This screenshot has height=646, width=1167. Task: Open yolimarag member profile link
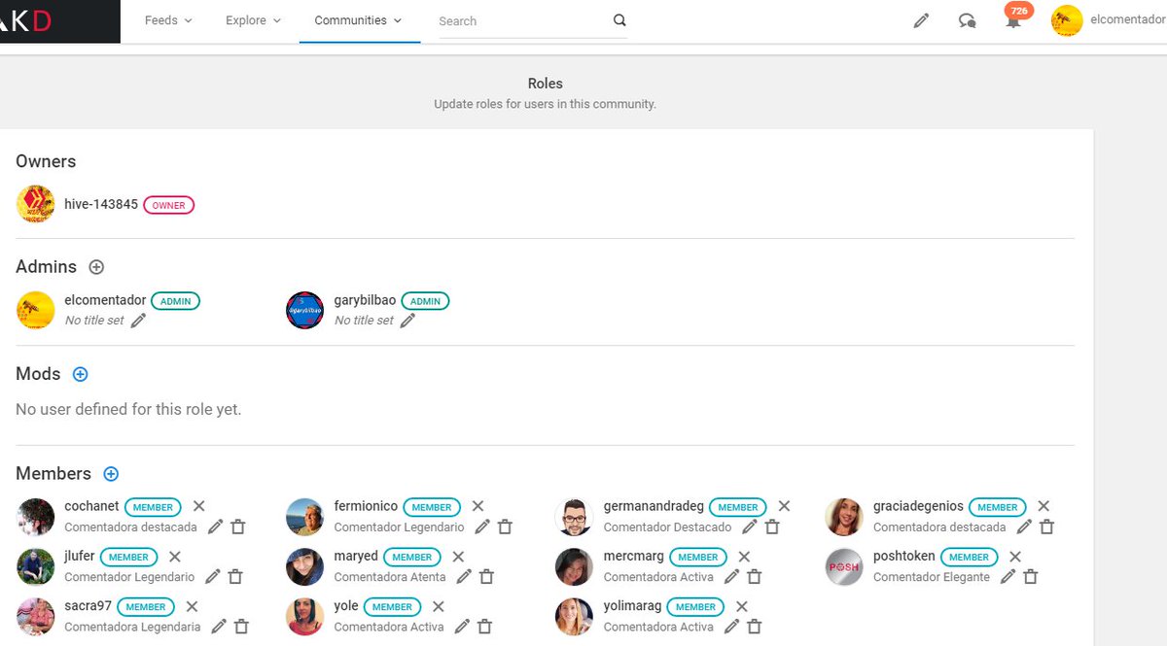(x=632, y=606)
